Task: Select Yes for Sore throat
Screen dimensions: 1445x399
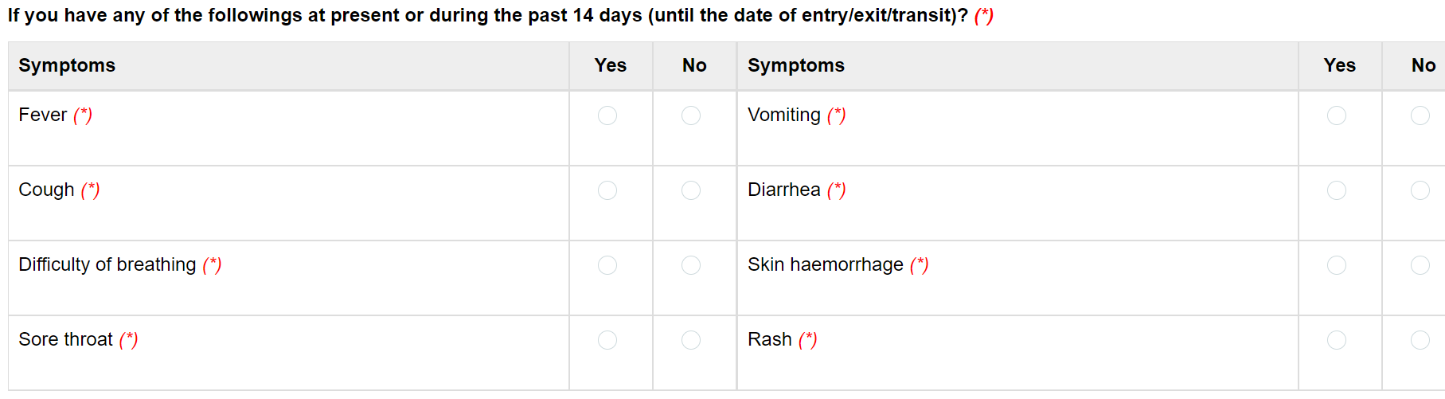Action: tap(607, 340)
